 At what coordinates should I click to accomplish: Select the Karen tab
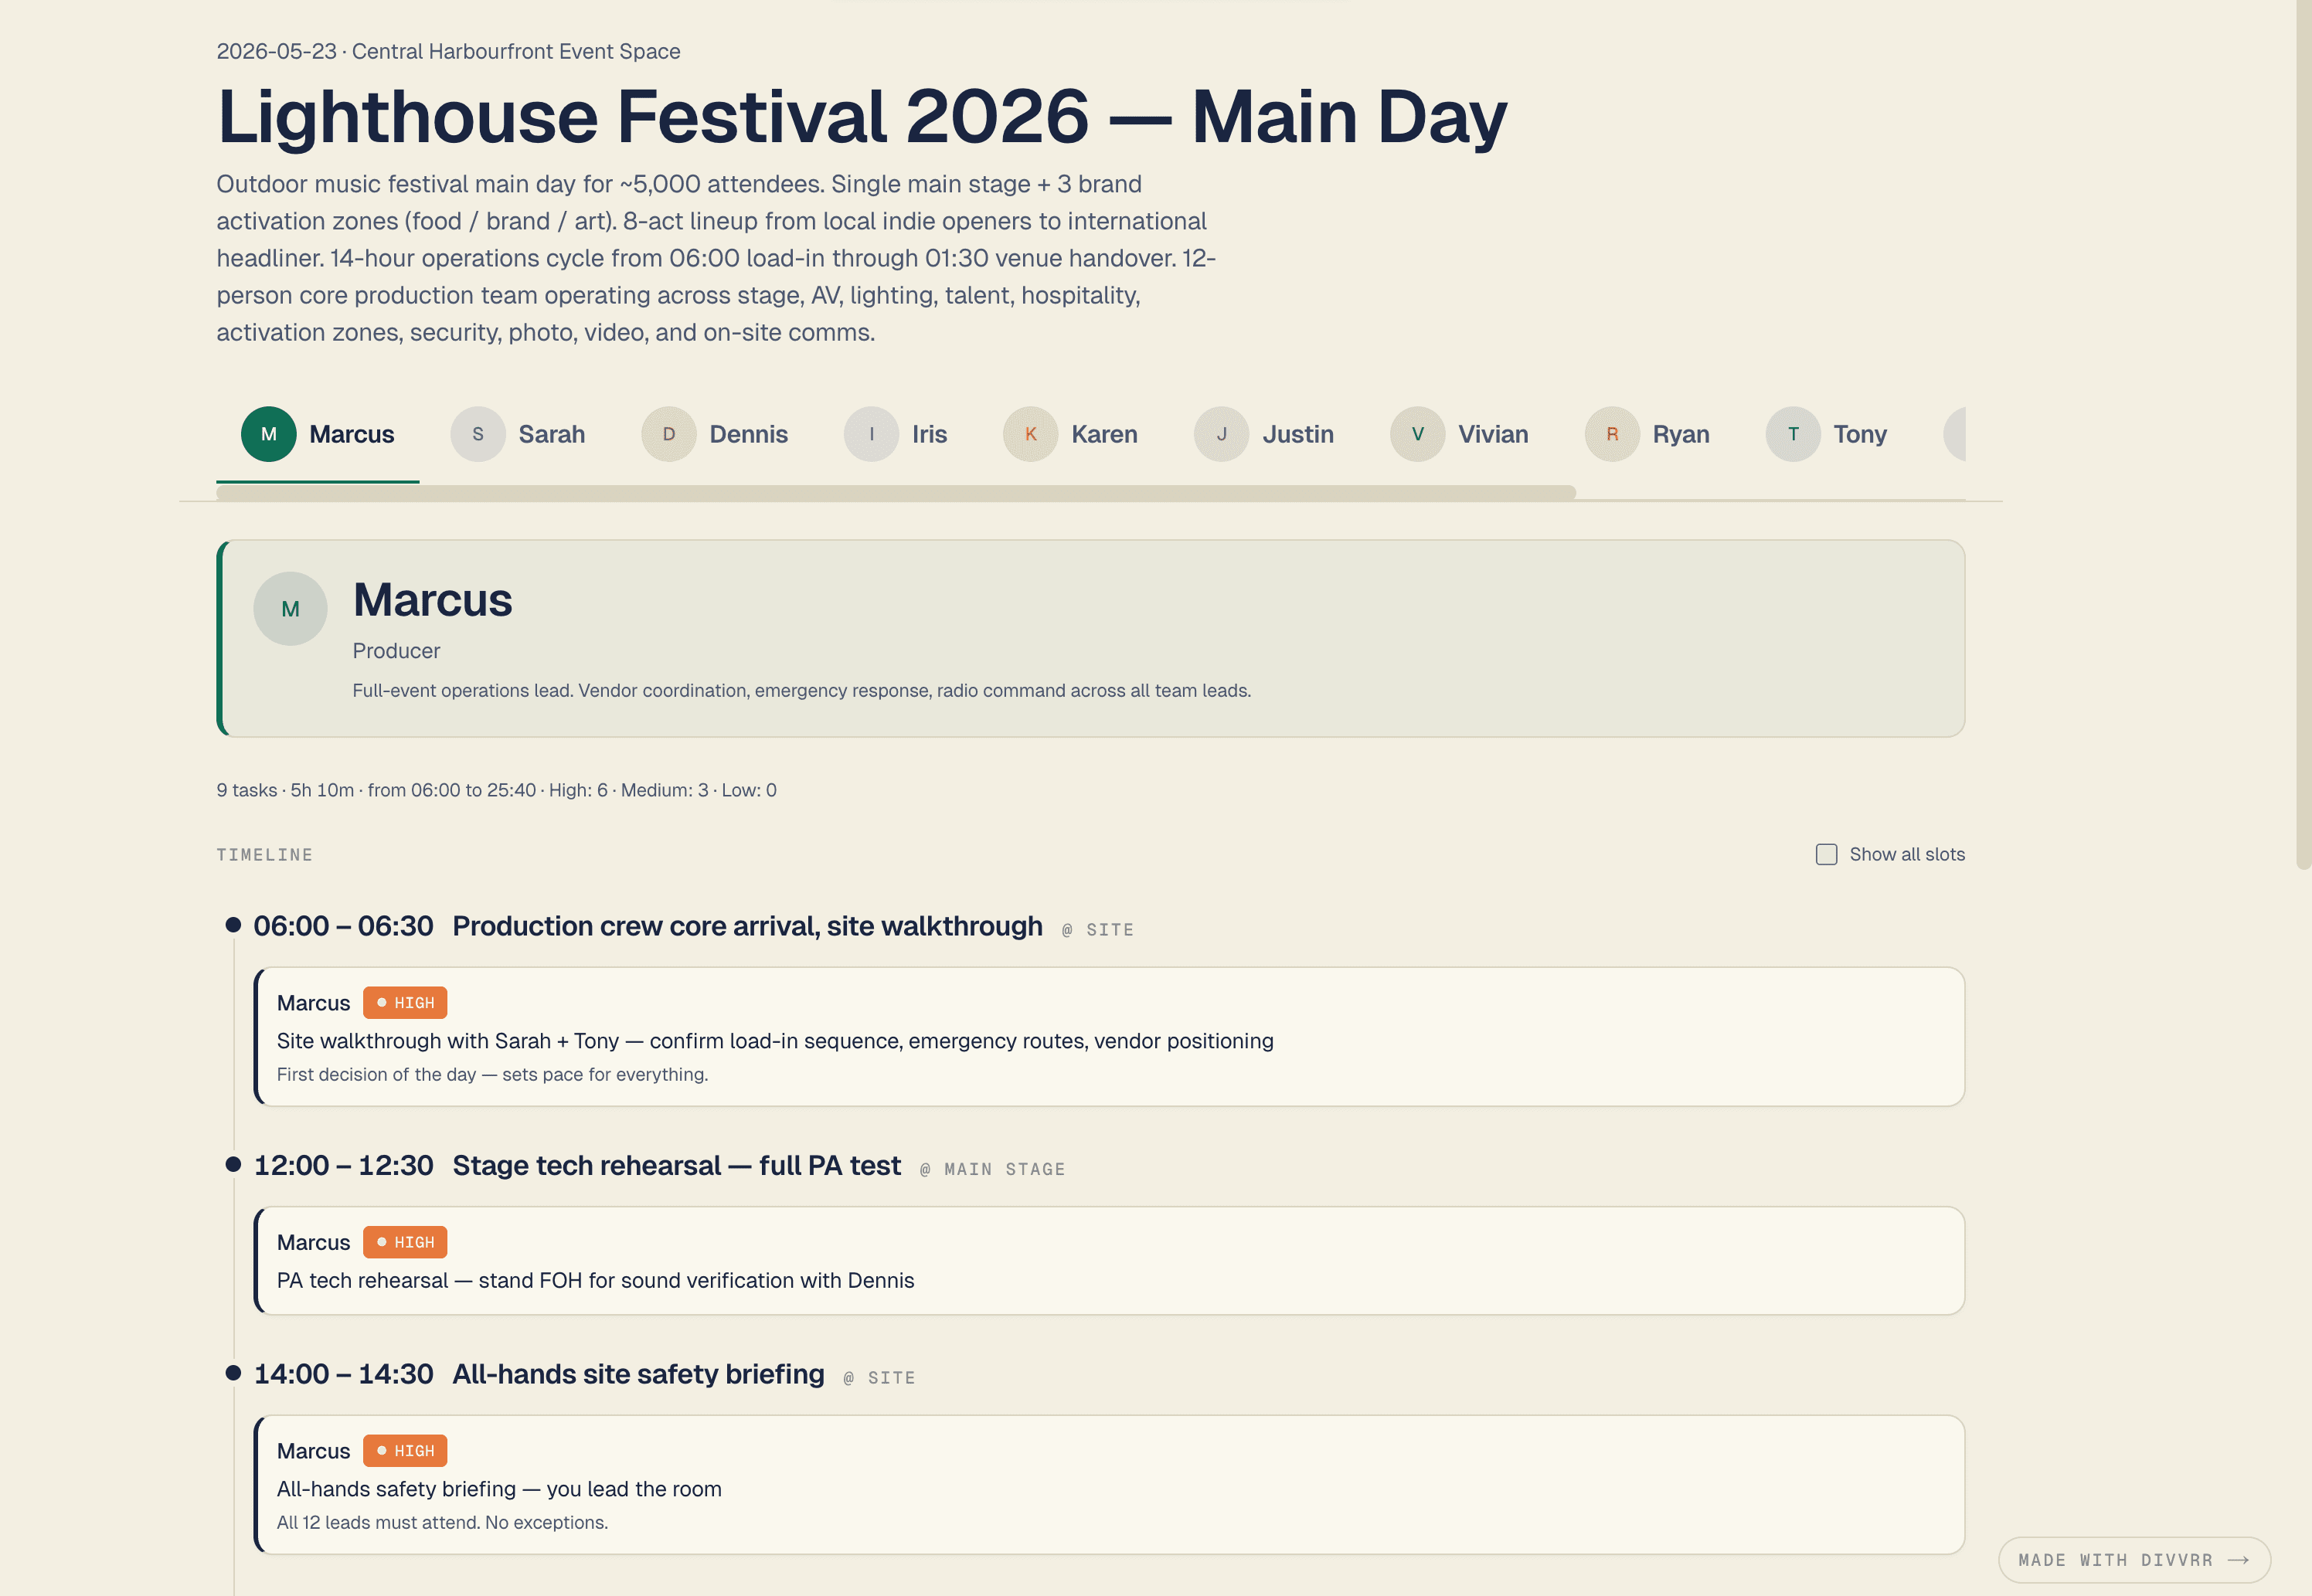pyautogui.click(x=1071, y=434)
